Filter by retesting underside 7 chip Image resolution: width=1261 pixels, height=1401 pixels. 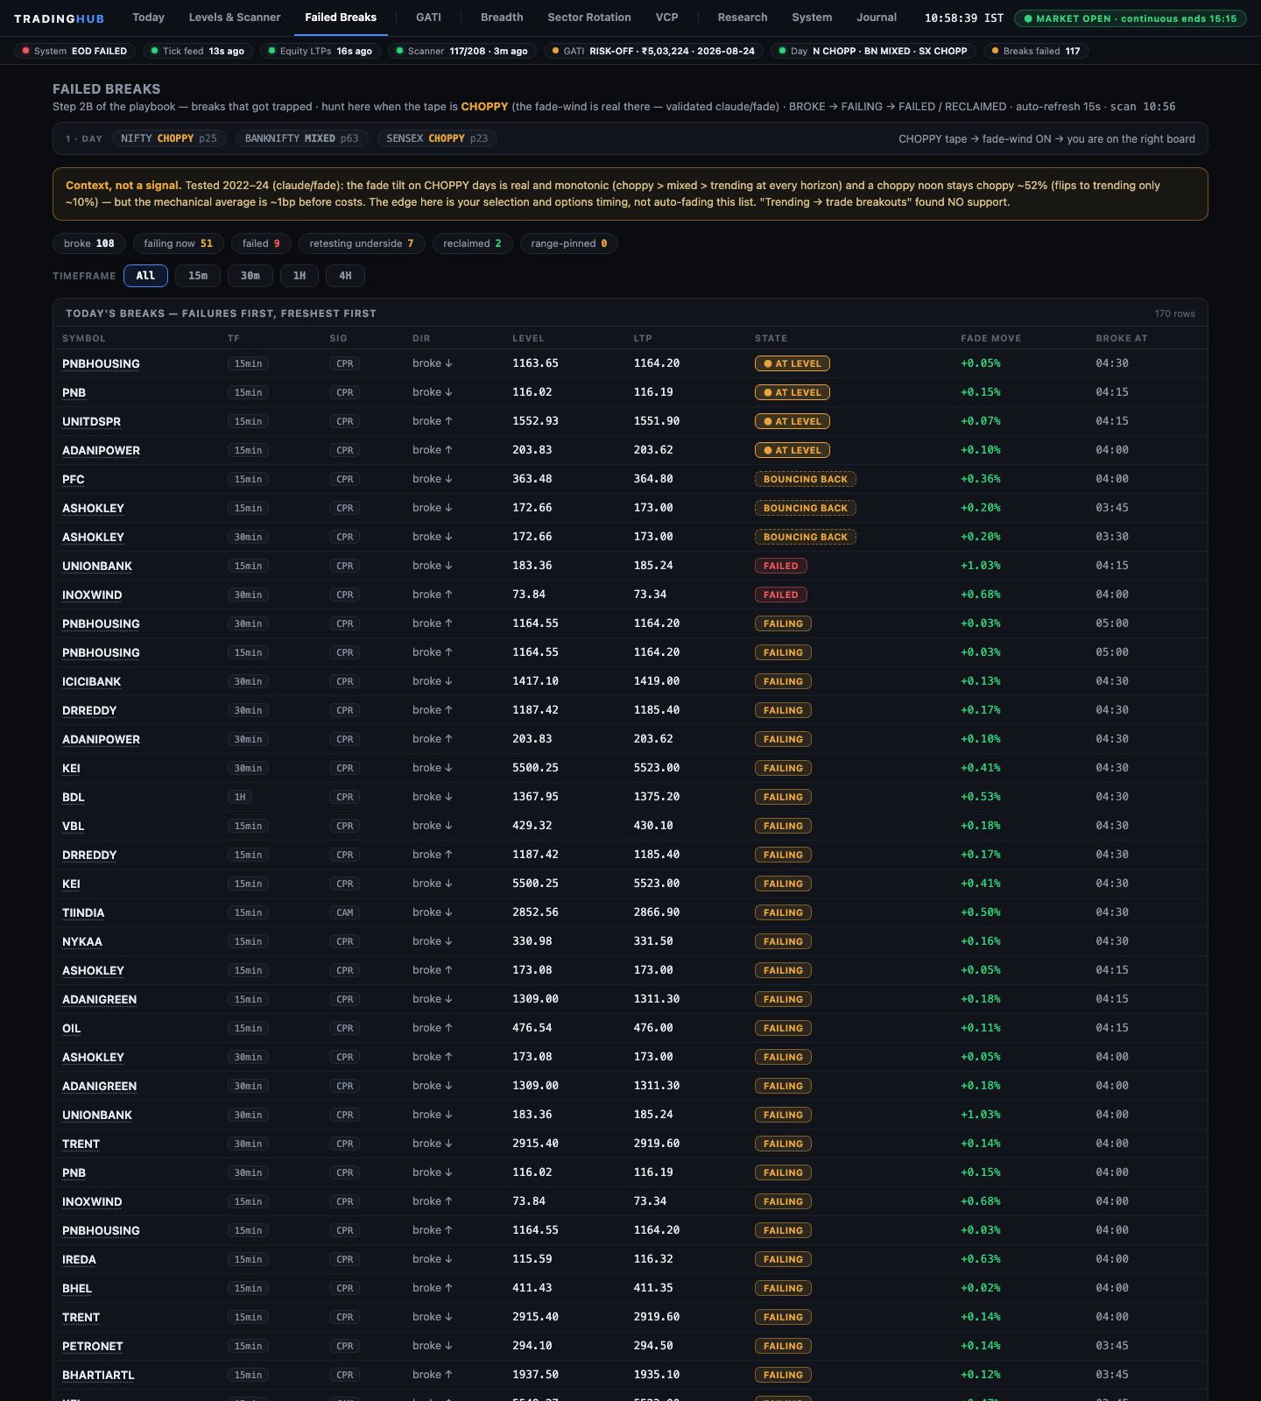362,243
